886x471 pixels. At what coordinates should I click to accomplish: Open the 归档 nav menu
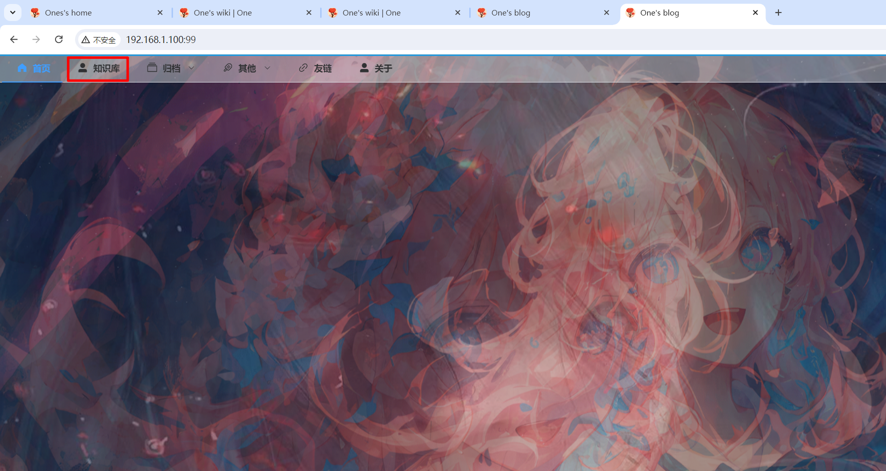click(171, 68)
